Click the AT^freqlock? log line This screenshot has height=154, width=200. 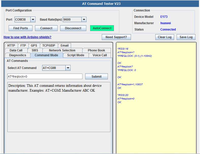125,67
